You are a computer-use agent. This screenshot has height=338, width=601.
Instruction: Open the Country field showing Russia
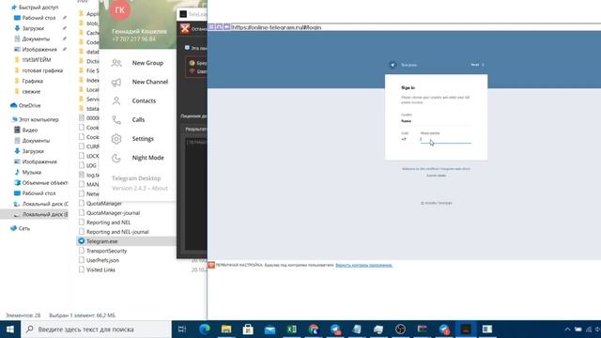pyautogui.click(x=436, y=121)
